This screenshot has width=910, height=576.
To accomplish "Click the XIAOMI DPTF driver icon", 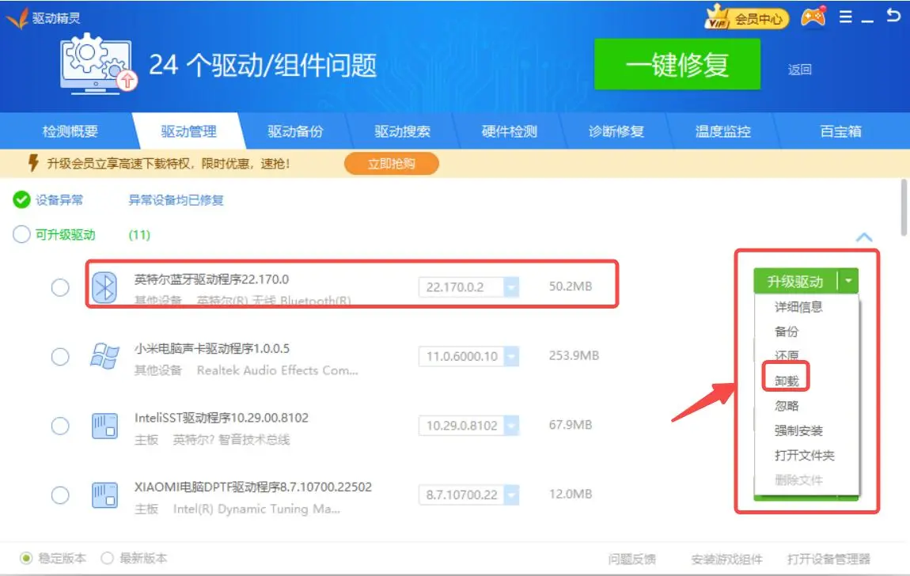I will coord(104,495).
